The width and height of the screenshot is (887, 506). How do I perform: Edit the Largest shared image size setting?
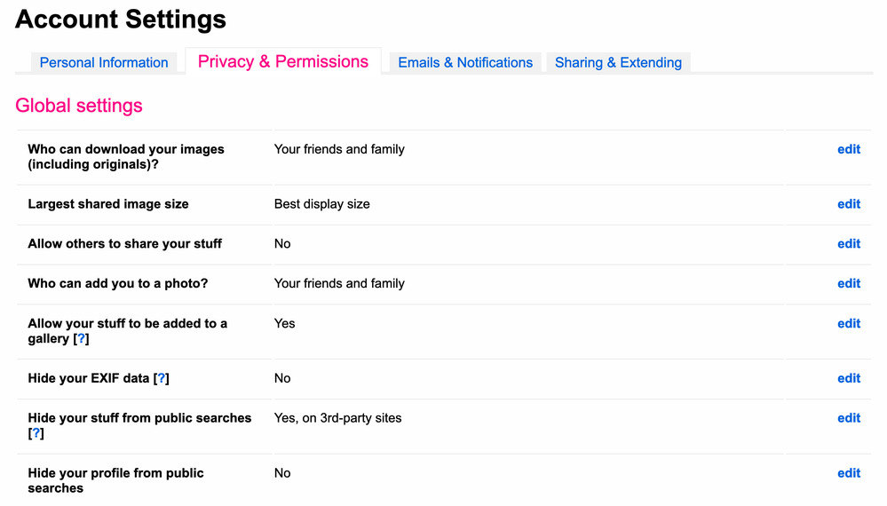[x=848, y=204]
